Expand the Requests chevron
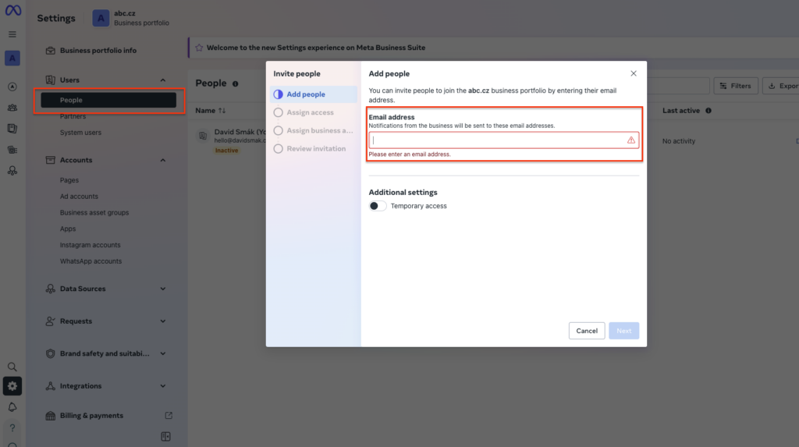The image size is (799, 447). [x=163, y=321]
